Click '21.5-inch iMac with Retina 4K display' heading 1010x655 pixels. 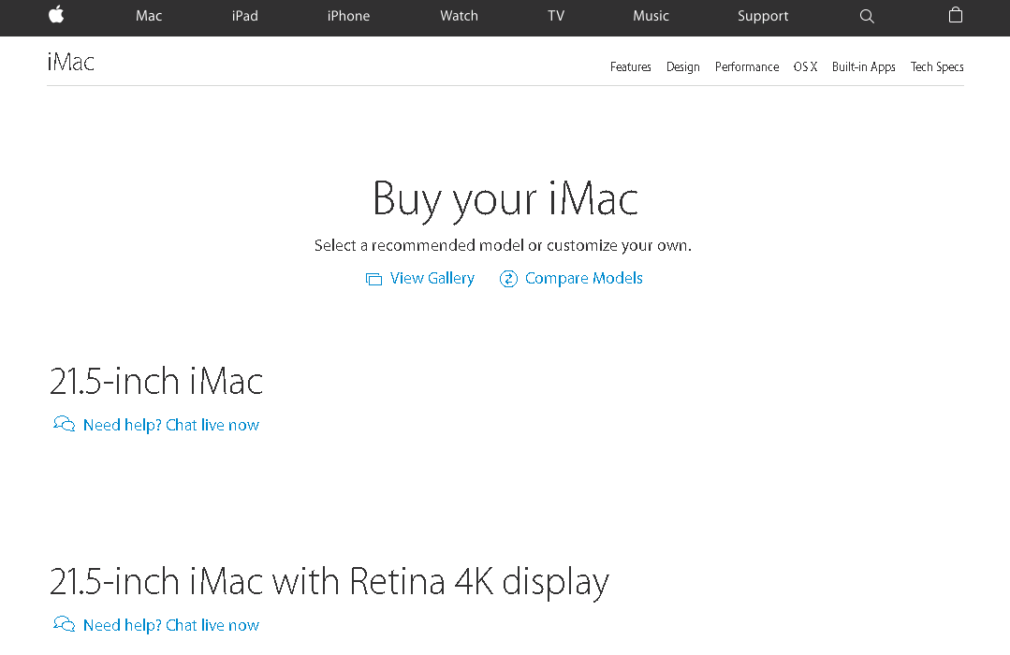329,582
